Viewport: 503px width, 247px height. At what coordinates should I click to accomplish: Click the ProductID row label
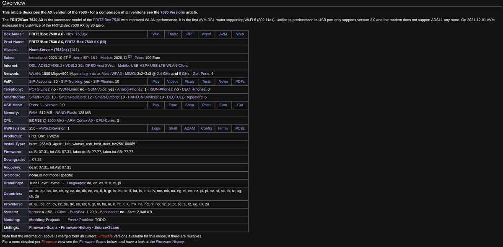coord(13,136)
